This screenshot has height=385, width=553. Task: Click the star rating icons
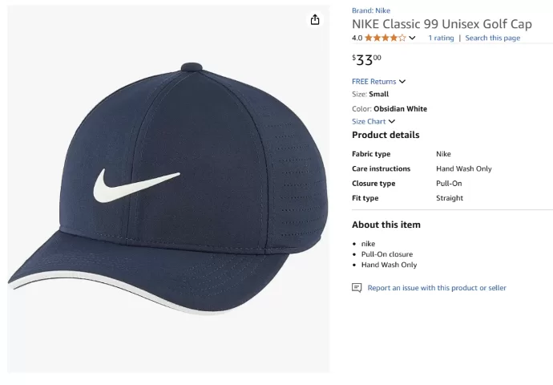point(385,38)
